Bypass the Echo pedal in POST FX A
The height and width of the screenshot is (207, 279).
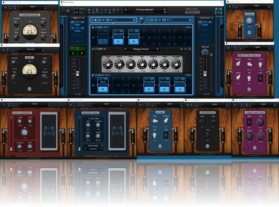[x=103, y=89]
